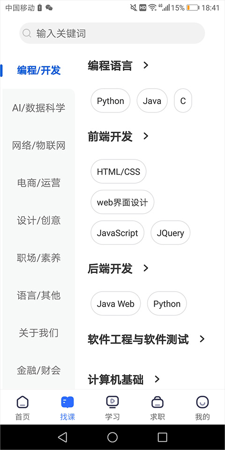Open the 我的 profile icon

pos(202,402)
